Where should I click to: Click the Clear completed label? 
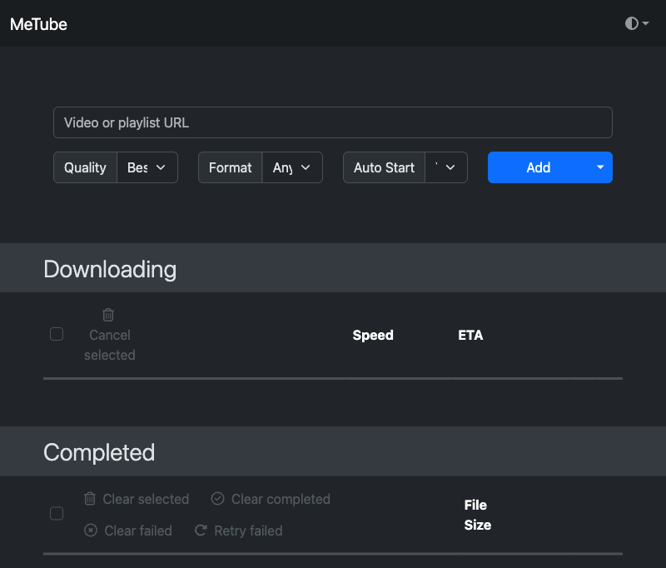click(x=281, y=499)
